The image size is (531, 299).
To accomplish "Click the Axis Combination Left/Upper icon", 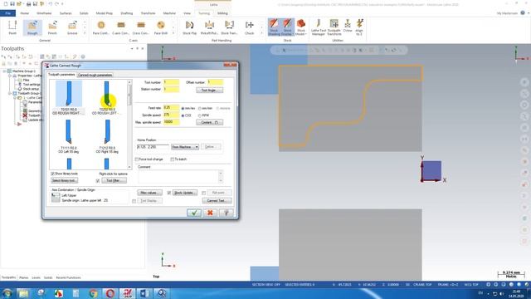I will pyautogui.click(x=56, y=198).
